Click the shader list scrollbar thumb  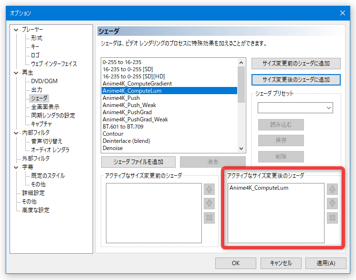click(x=241, y=84)
